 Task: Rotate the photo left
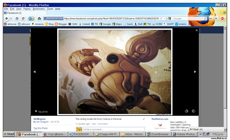pos(187,111)
